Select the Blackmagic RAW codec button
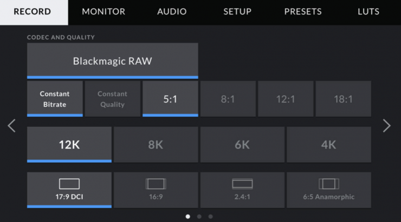The width and height of the screenshot is (401, 222). (112, 61)
